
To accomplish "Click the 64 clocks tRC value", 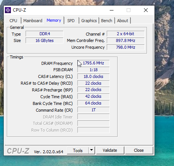I will click(94, 103).
